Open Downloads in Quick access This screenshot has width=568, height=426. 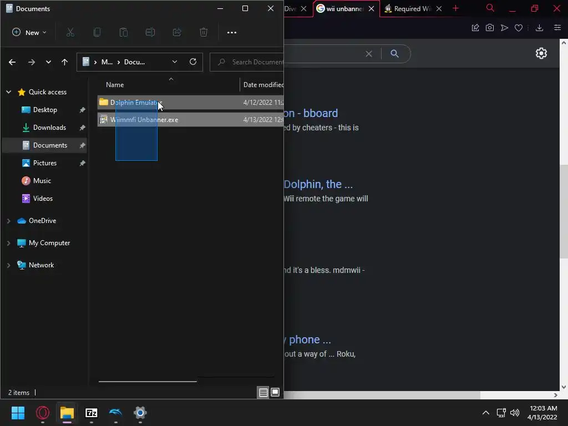[49, 128]
